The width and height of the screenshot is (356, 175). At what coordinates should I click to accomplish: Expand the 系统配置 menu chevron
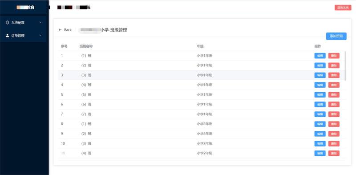tap(40, 23)
